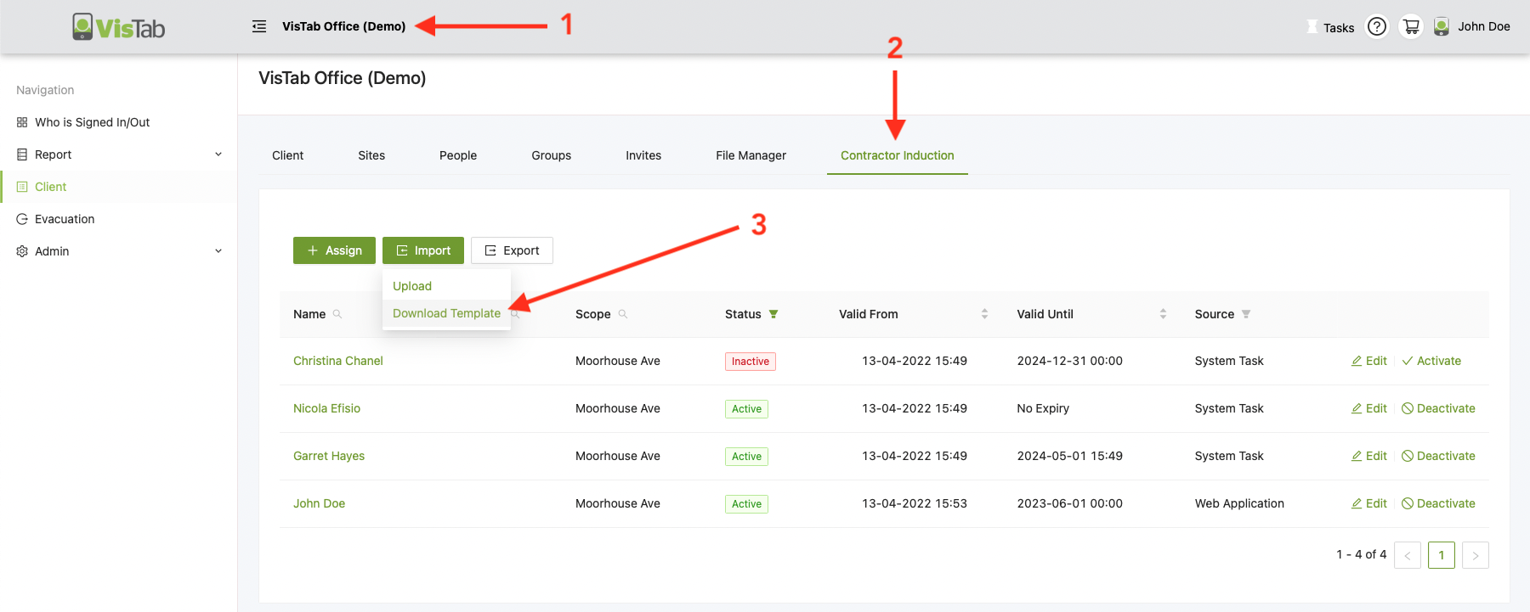Click the John Doe user avatar icon
Screen dimensions: 1530x612
tap(1442, 27)
